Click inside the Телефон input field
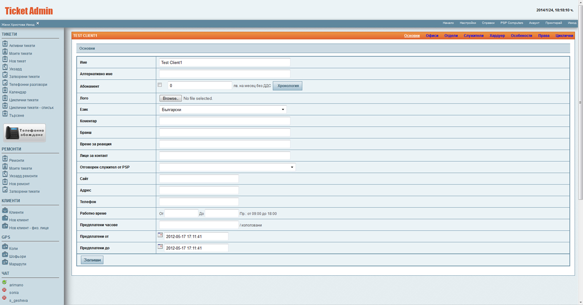The image size is (583, 305). pyautogui.click(x=198, y=202)
